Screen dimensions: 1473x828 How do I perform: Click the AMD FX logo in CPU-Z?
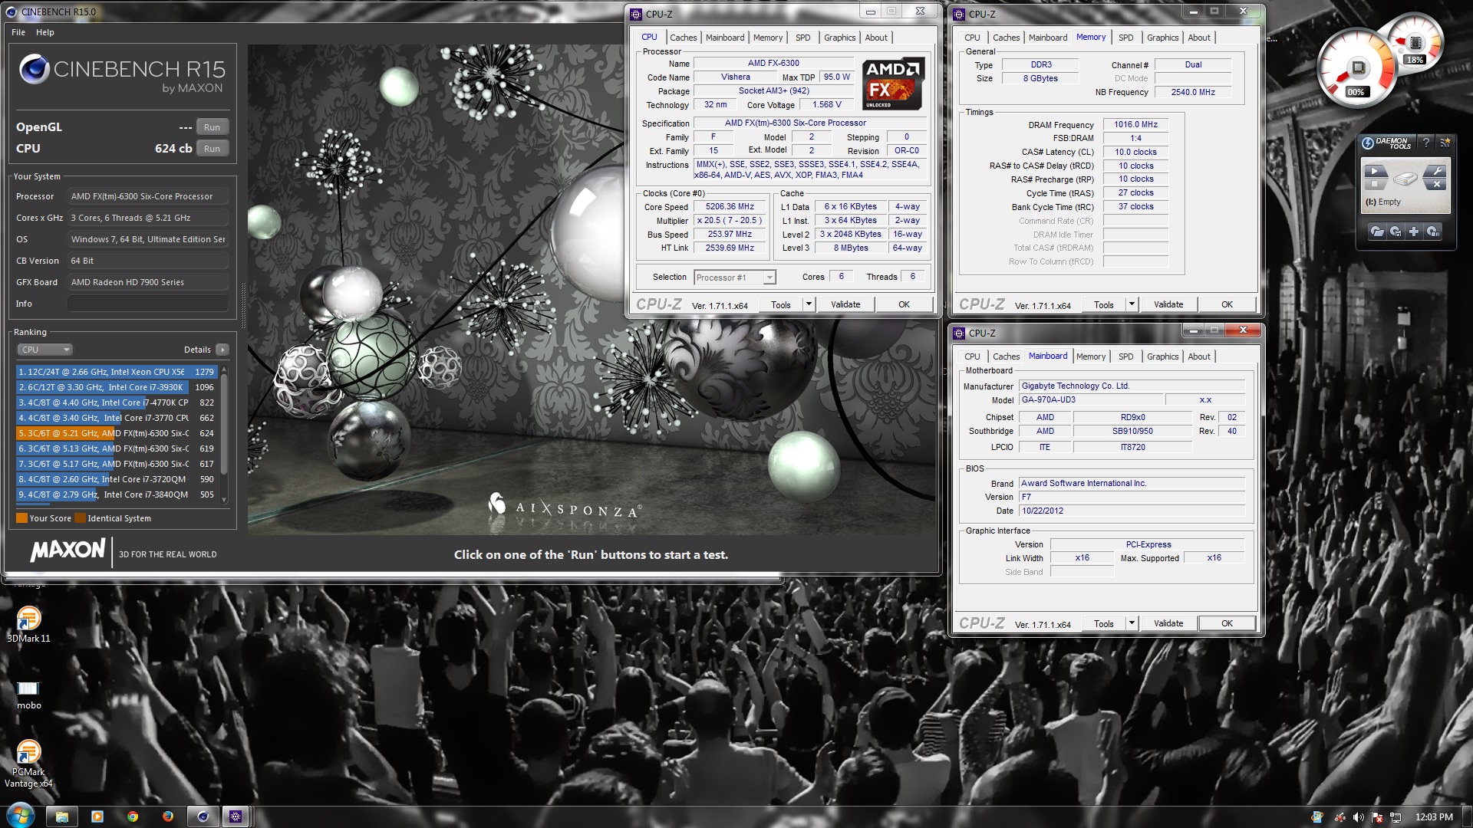(x=893, y=84)
